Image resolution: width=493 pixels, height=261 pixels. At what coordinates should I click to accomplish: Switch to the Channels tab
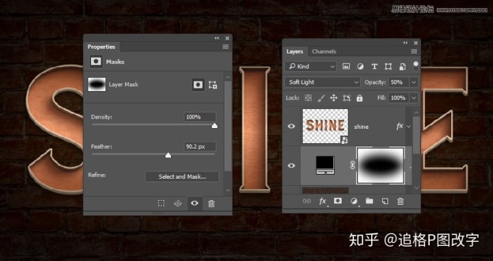click(x=324, y=51)
